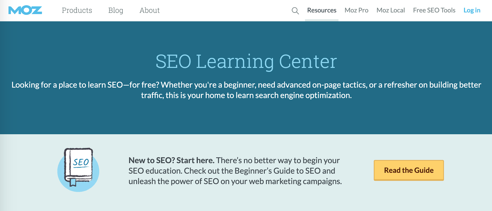This screenshot has height=211, width=492.
Task: Go to the Blog menu item
Action: click(116, 10)
